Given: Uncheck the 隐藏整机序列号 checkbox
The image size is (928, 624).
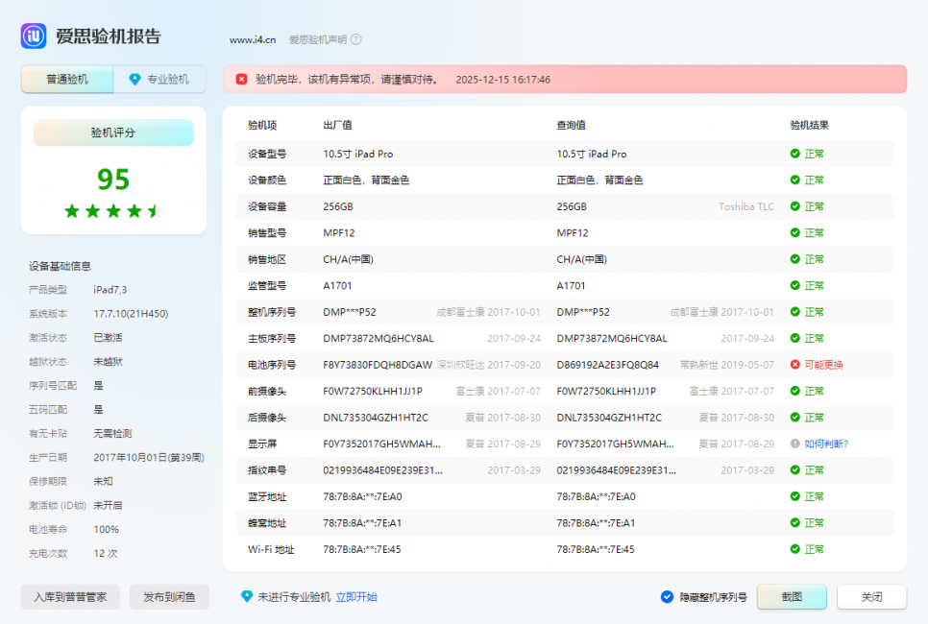Looking at the screenshot, I should pyautogui.click(x=667, y=596).
